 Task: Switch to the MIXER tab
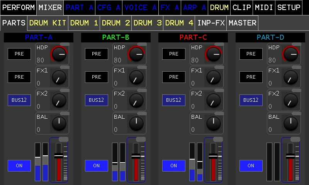(50, 8)
